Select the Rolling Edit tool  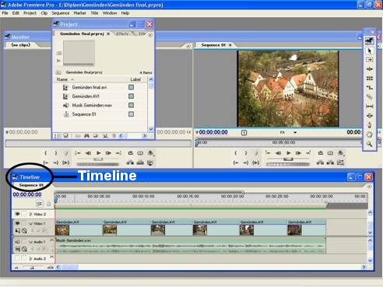click(x=369, y=79)
